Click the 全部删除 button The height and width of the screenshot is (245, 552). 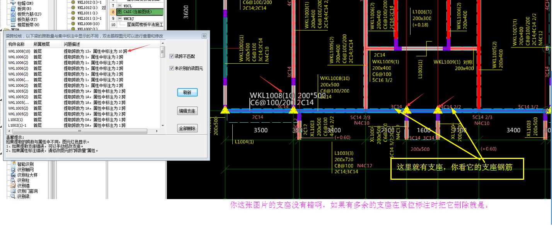(x=187, y=128)
